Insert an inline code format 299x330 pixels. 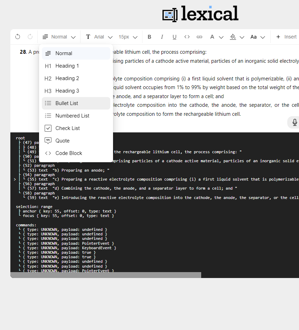(187, 37)
